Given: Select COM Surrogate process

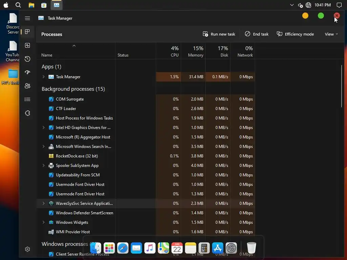Looking at the screenshot, I should [x=146, y=99].
